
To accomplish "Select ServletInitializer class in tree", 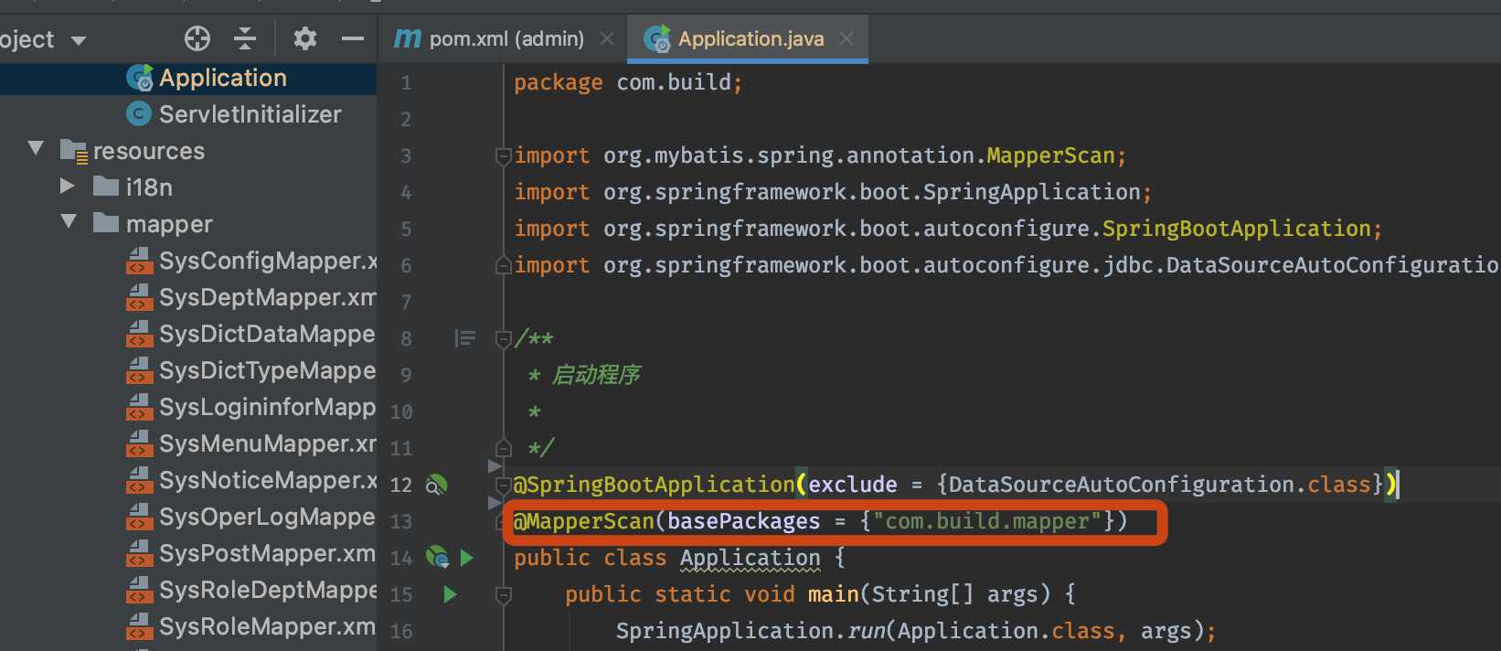I will (x=250, y=114).
